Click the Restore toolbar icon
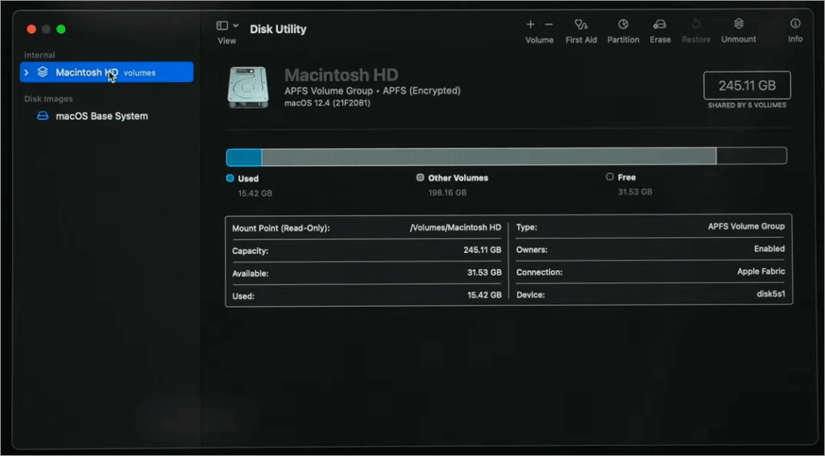Image resolution: width=825 pixels, height=456 pixels. (x=696, y=25)
